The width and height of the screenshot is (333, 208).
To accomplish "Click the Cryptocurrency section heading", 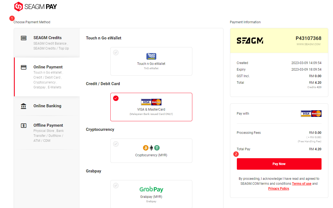I will pos(100,129).
